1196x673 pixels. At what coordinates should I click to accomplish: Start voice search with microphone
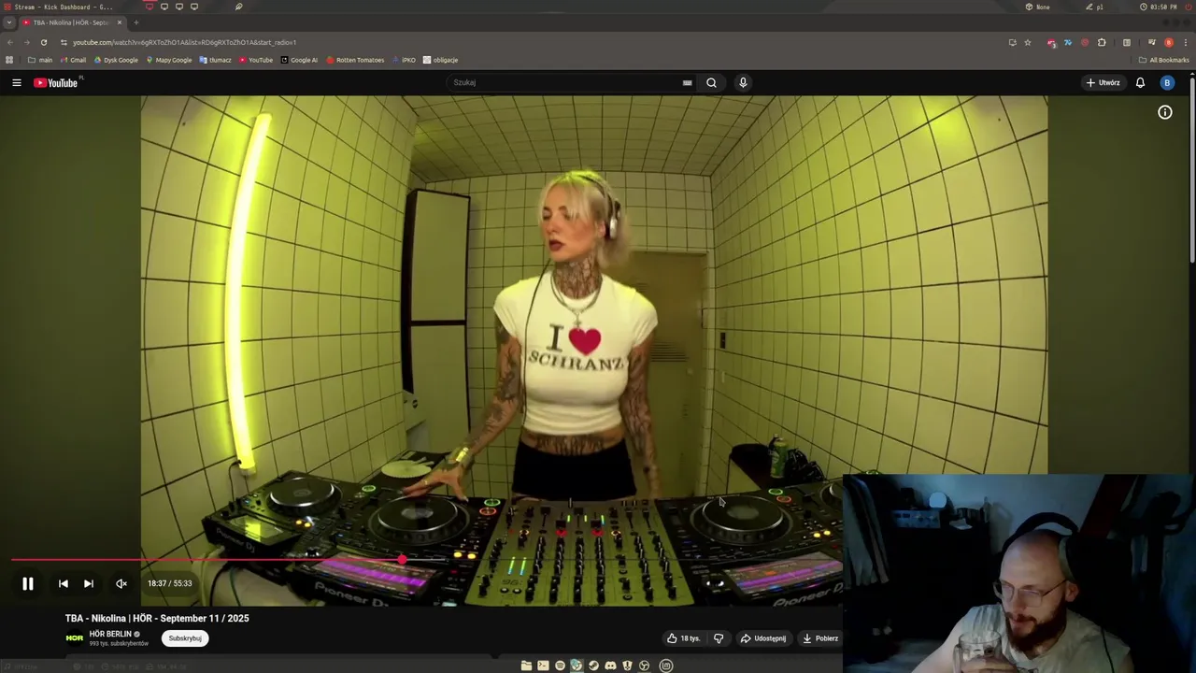pyautogui.click(x=743, y=82)
